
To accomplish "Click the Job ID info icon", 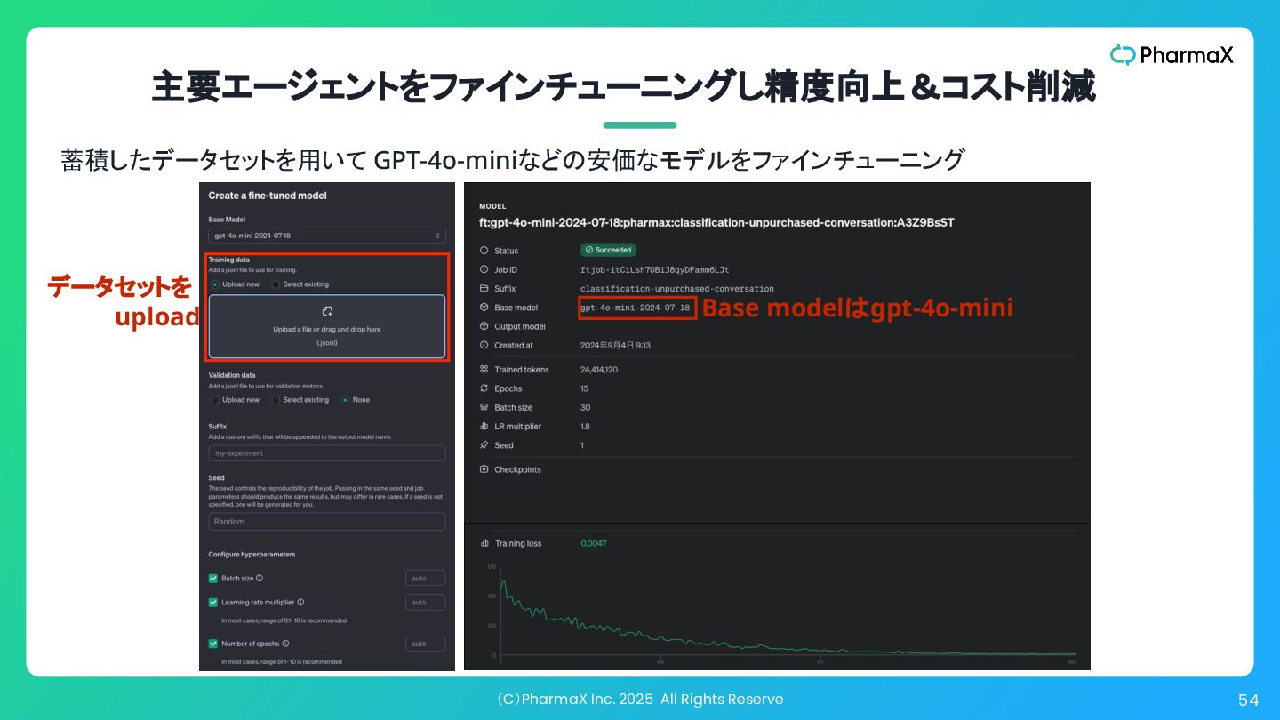I will [x=484, y=269].
